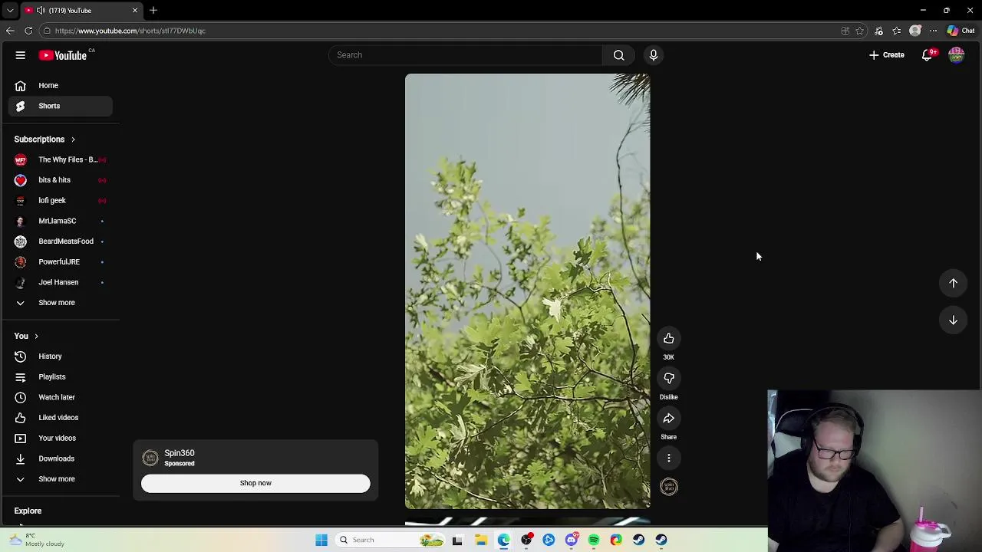Viewport: 982px width, 552px height.
Task: Open Watch later in sidebar
Action: (x=61, y=397)
